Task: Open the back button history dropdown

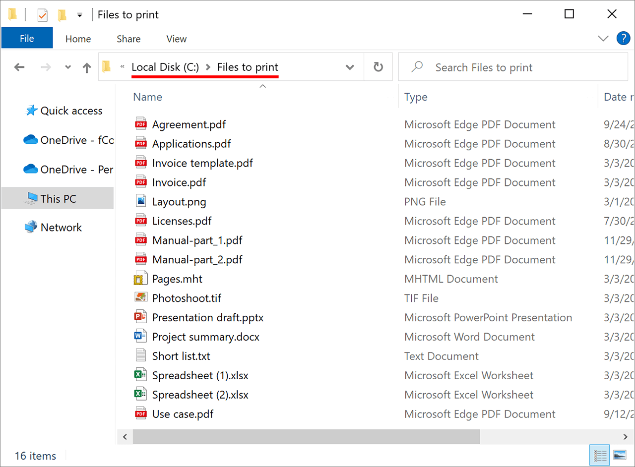Action: (67, 67)
